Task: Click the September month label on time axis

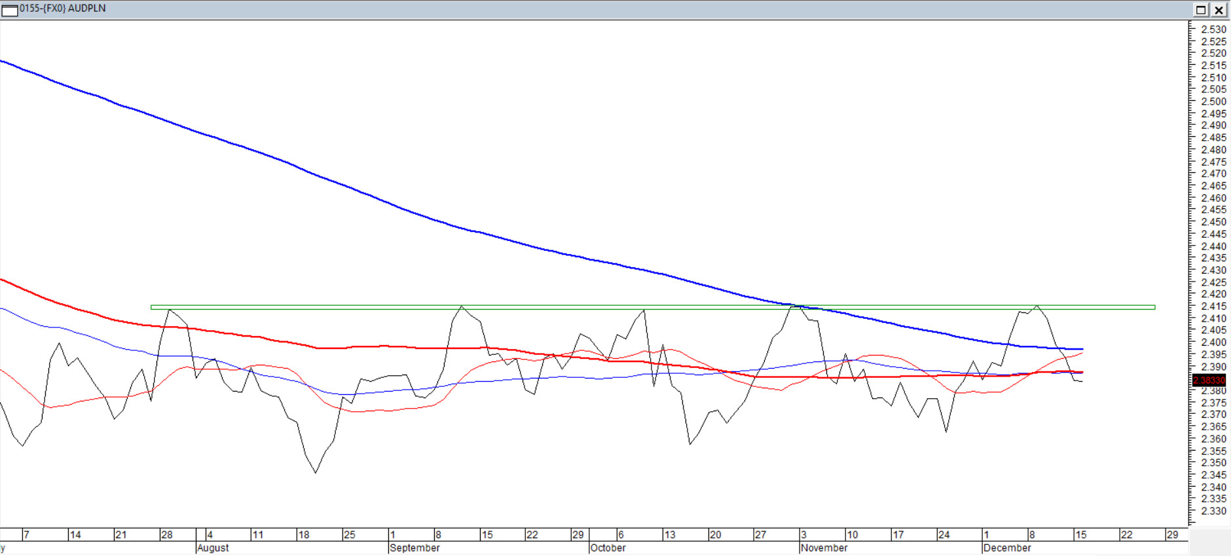Action: point(415,548)
